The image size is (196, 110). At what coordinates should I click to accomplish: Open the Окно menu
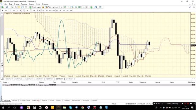(38, 4)
